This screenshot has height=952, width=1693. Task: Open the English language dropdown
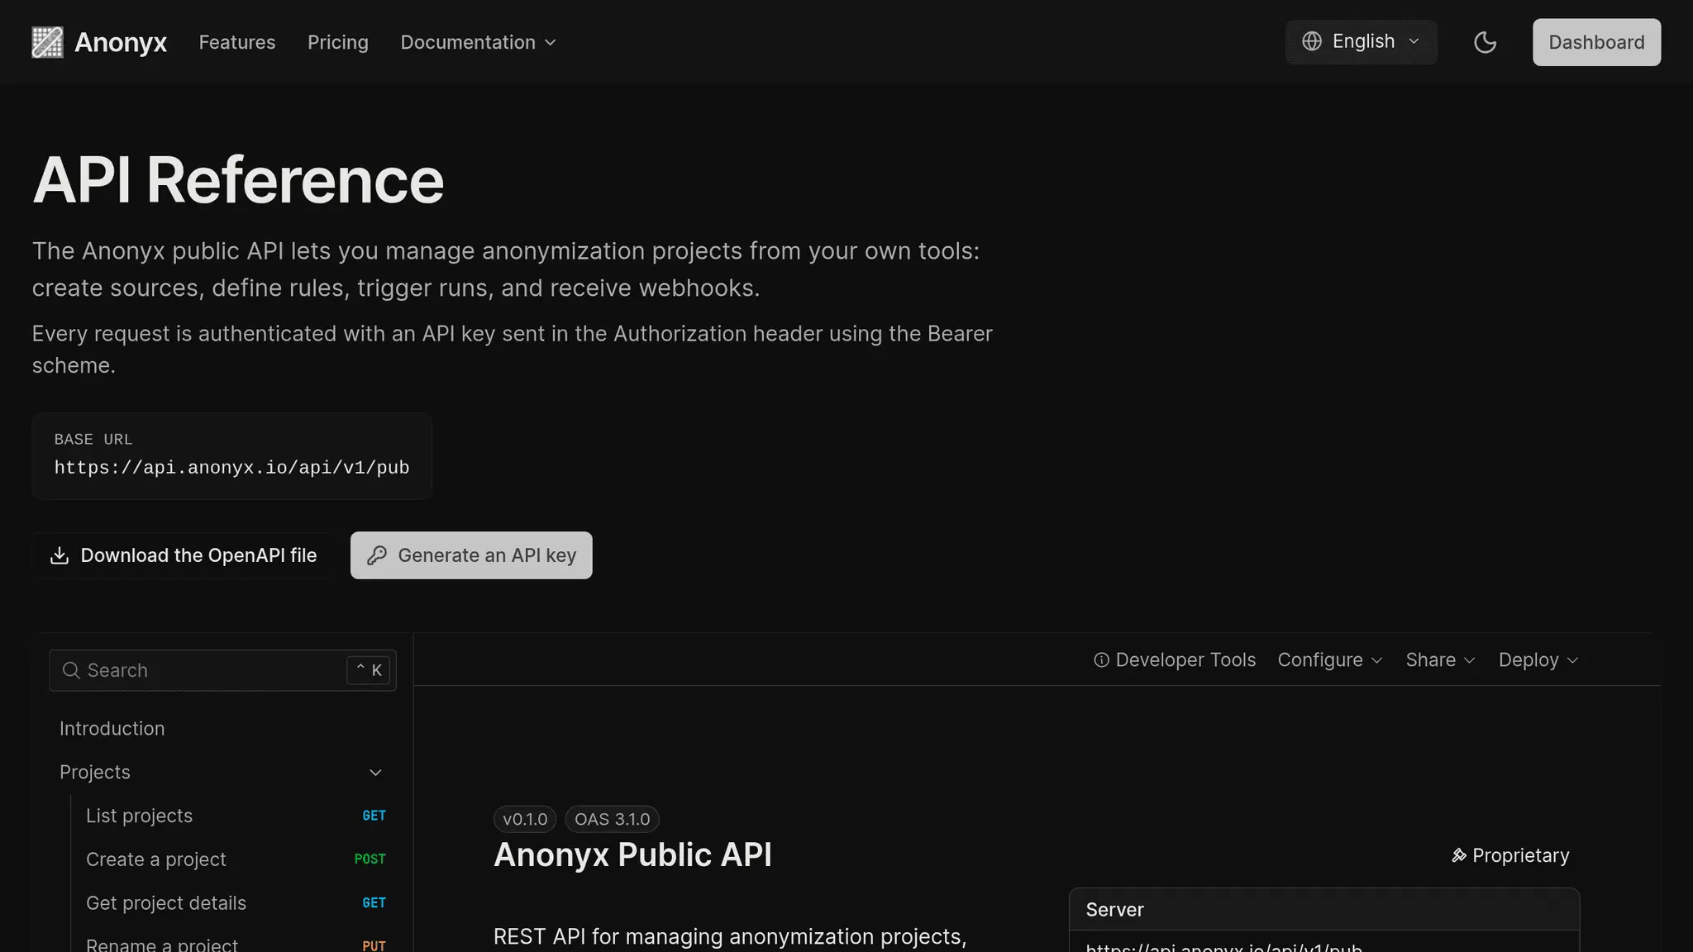(x=1361, y=42)
